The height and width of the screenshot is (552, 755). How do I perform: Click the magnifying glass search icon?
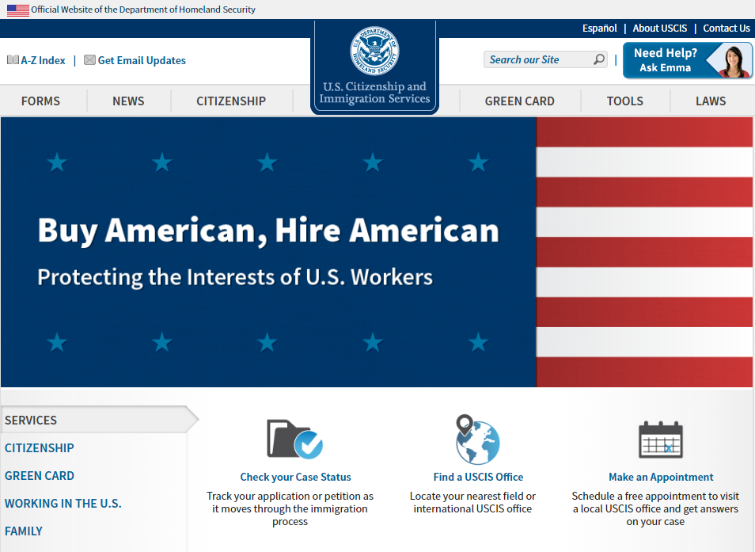pos(599,59)
